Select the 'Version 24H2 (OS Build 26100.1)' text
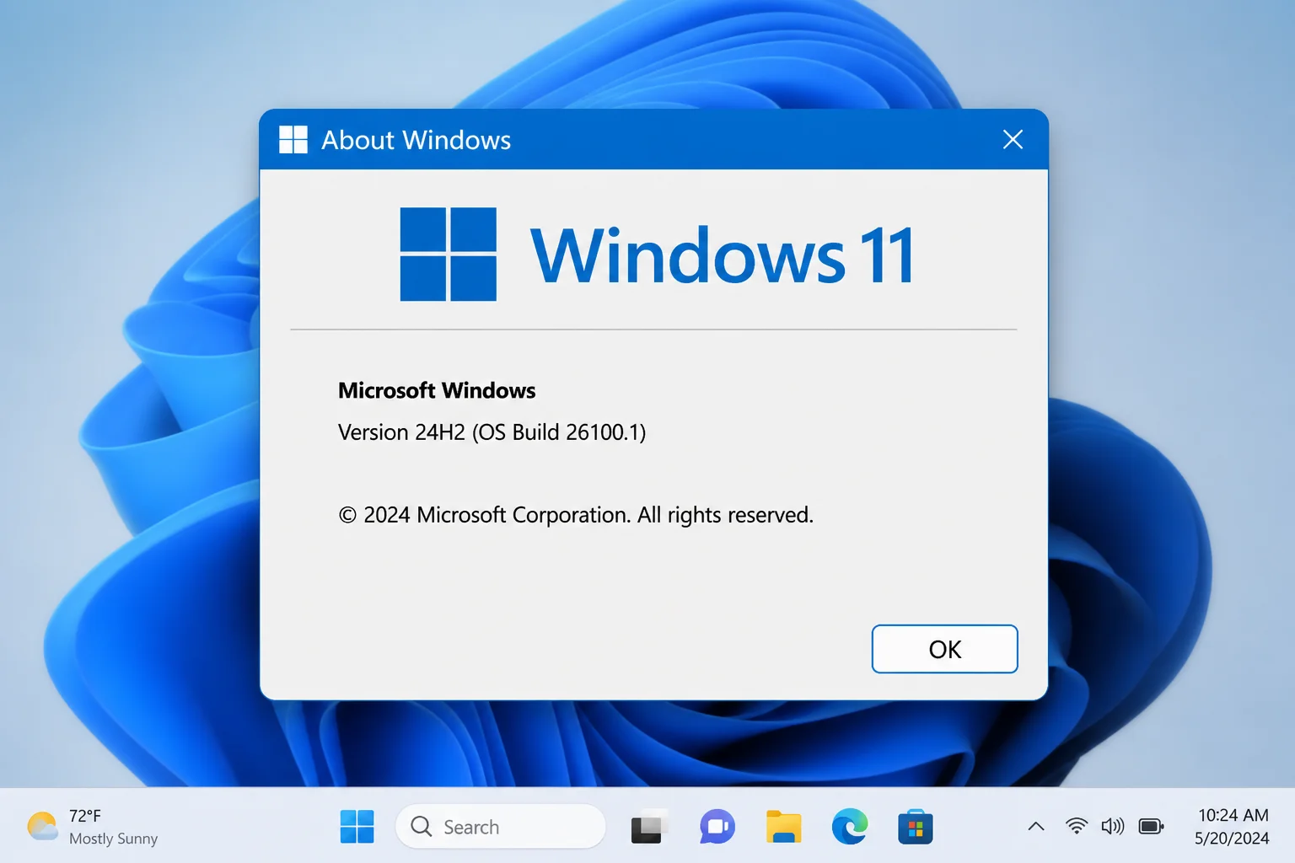1295x863 pixels. (492, 432)
